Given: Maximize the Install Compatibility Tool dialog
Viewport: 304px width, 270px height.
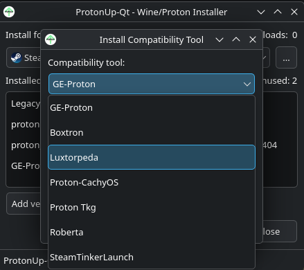Looking at the screenshot, I should click(236, 39).
